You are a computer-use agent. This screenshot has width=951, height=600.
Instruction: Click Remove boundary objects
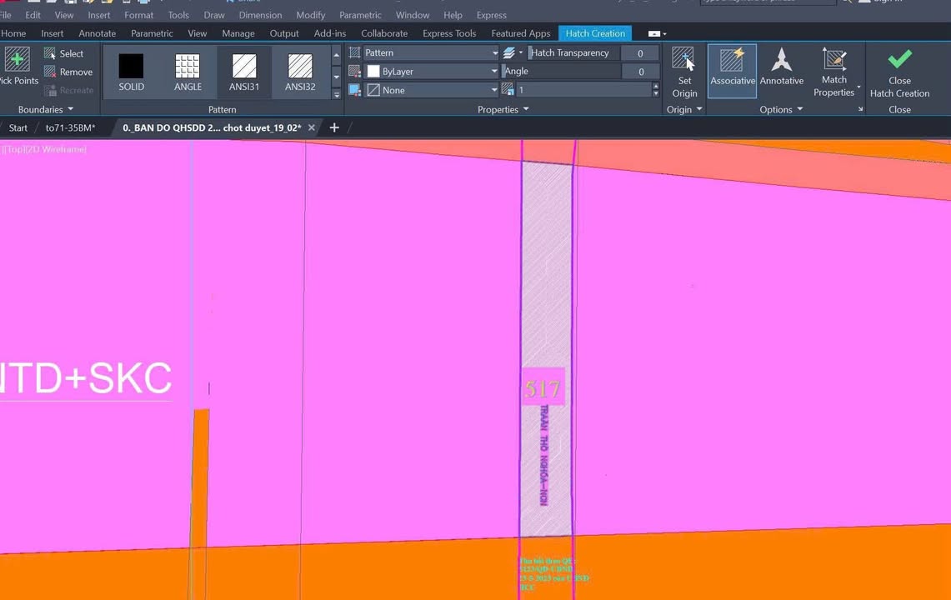[68, 72]
